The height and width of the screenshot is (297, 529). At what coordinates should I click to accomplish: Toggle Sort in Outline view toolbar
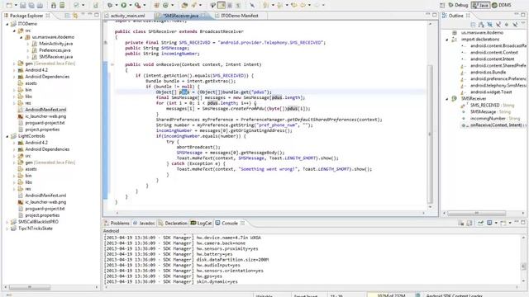(x=481, y=25)
